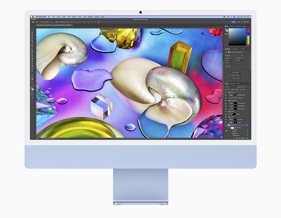Select the Move tool in the toolbox
Viewport: 281px width, 218px height.
[x=32, y=28]
